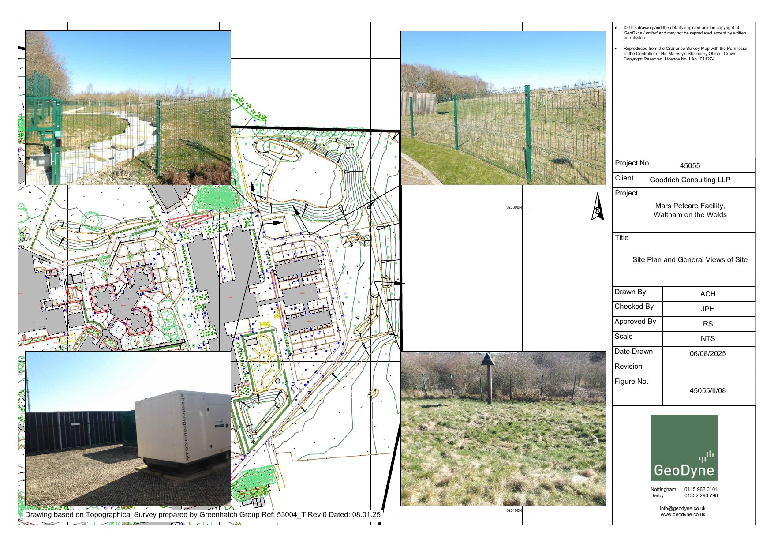Click the 323100N grid reference label
Screen dimensions: 774x547
click(x=514, y=510)
